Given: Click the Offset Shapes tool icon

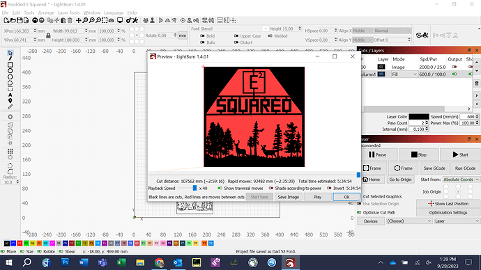Looking at the screenshot, I should 10,117.
